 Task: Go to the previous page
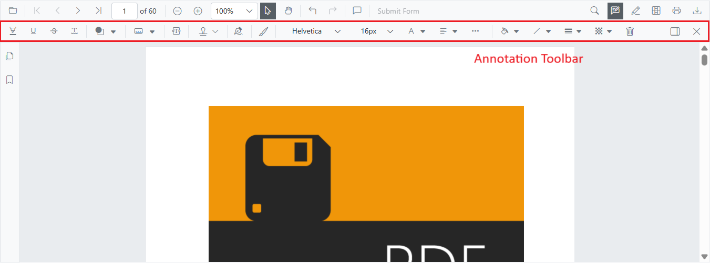click(58, 10)
